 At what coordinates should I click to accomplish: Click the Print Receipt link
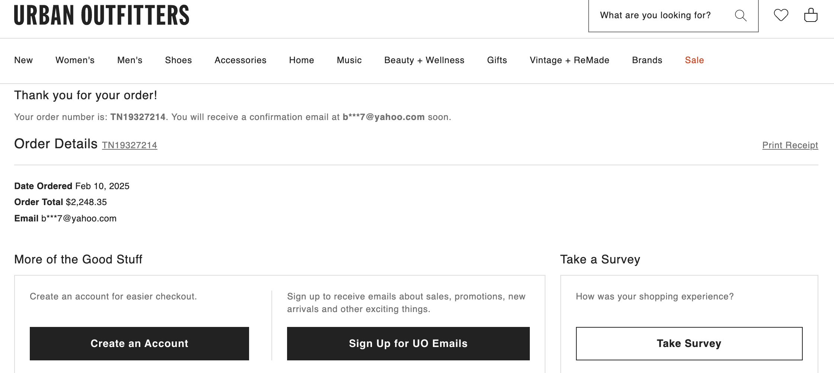pyautogui.click(x=790, y=145)
